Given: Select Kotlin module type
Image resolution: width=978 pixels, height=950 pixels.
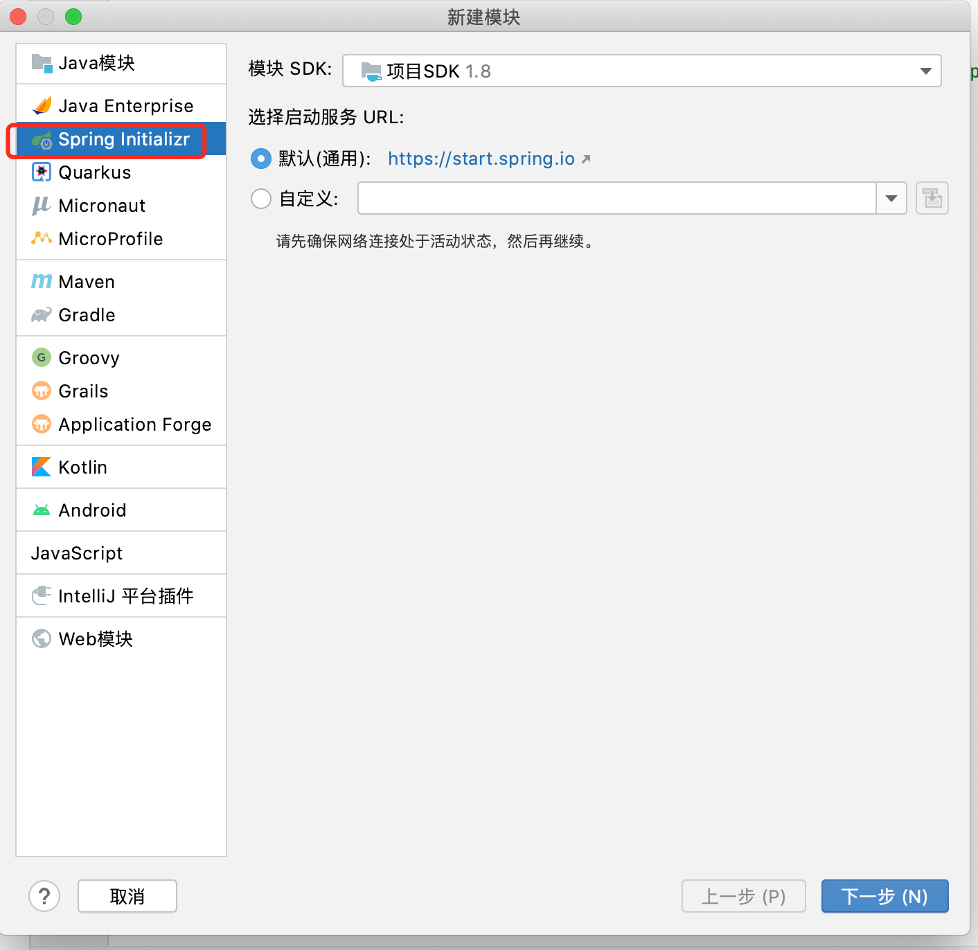Looking at the screenshot, I should [x=121, y=467].
